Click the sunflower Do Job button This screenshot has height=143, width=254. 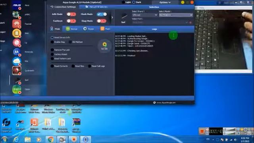coord(104,46)
